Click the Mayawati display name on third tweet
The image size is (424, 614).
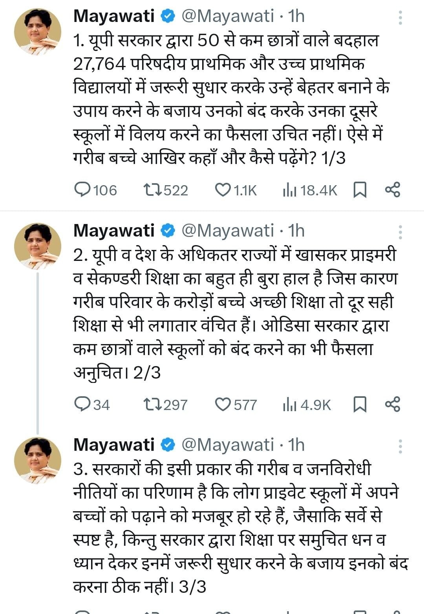pos(114,445)
